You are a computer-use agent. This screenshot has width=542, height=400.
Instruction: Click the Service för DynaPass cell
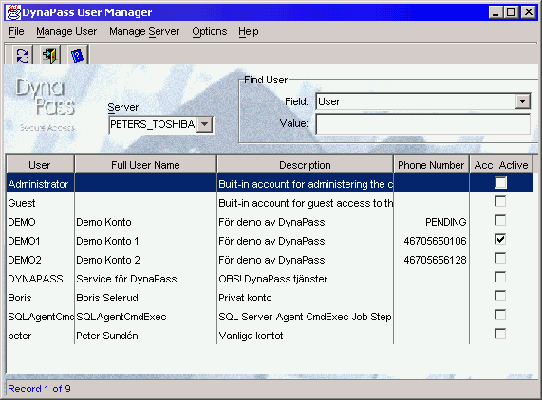[145, 279]
